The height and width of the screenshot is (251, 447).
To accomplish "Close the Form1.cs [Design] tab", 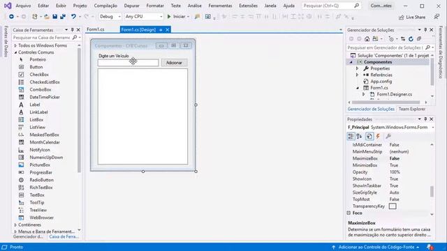I will 168,29.
